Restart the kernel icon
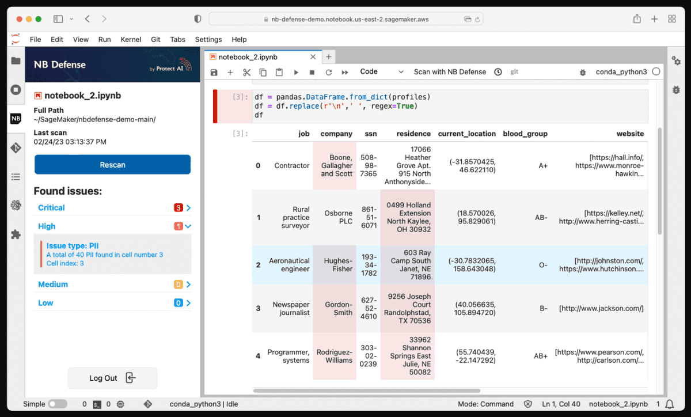The image size is (691, 417). click(x=329, y=73)
